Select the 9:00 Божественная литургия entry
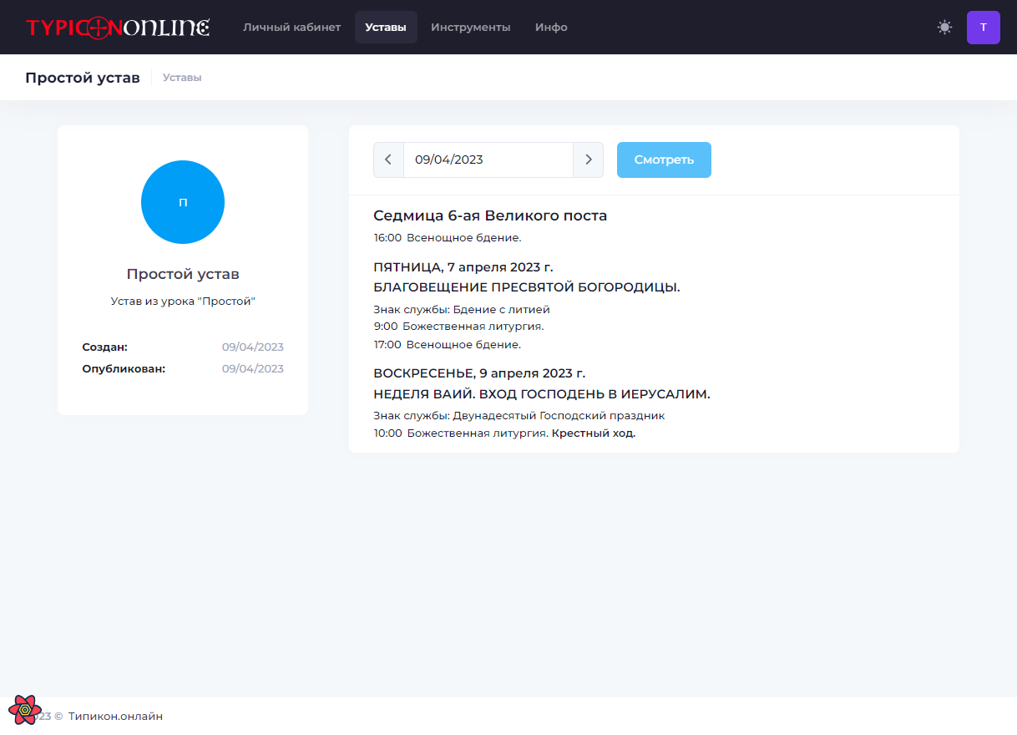Screen dimensions: 1017x735 pyautogui.click(x=458, y=327)
